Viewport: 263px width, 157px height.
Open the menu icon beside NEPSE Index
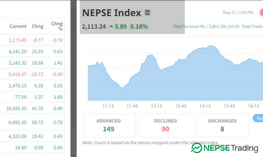(x=147, y=13)
